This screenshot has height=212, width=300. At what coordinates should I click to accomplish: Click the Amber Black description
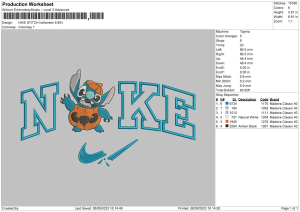(247, 126)
